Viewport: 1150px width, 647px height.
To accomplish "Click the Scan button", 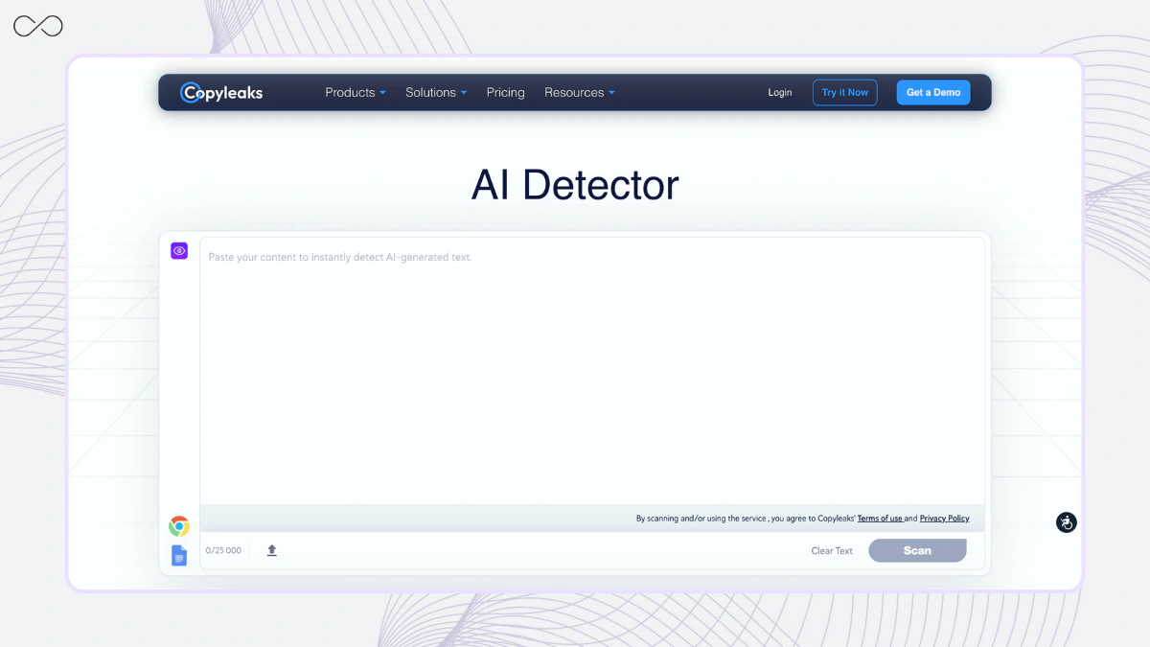I will [917, 550].
